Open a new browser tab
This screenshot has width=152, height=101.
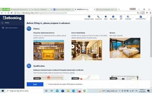[x=119, y=9]
